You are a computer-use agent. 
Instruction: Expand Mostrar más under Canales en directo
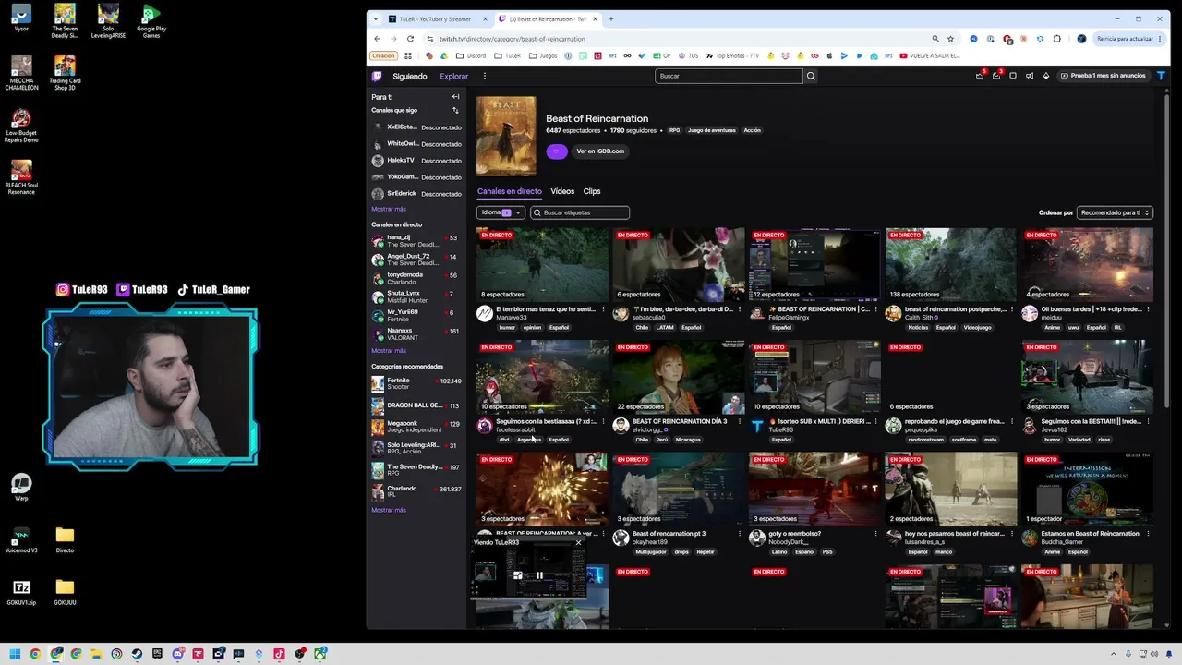pyautogui.click(x=389, y=351)
